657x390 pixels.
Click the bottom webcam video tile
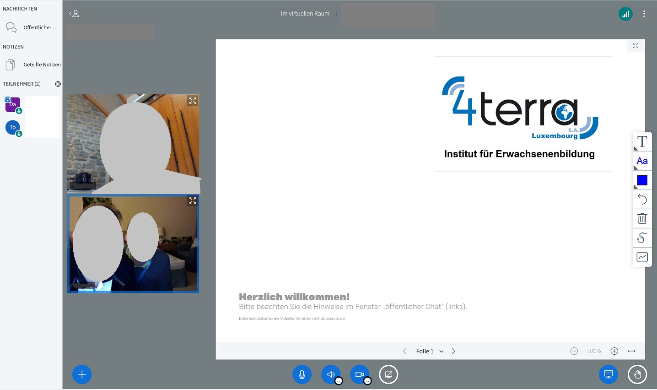(x=133, y=244)
